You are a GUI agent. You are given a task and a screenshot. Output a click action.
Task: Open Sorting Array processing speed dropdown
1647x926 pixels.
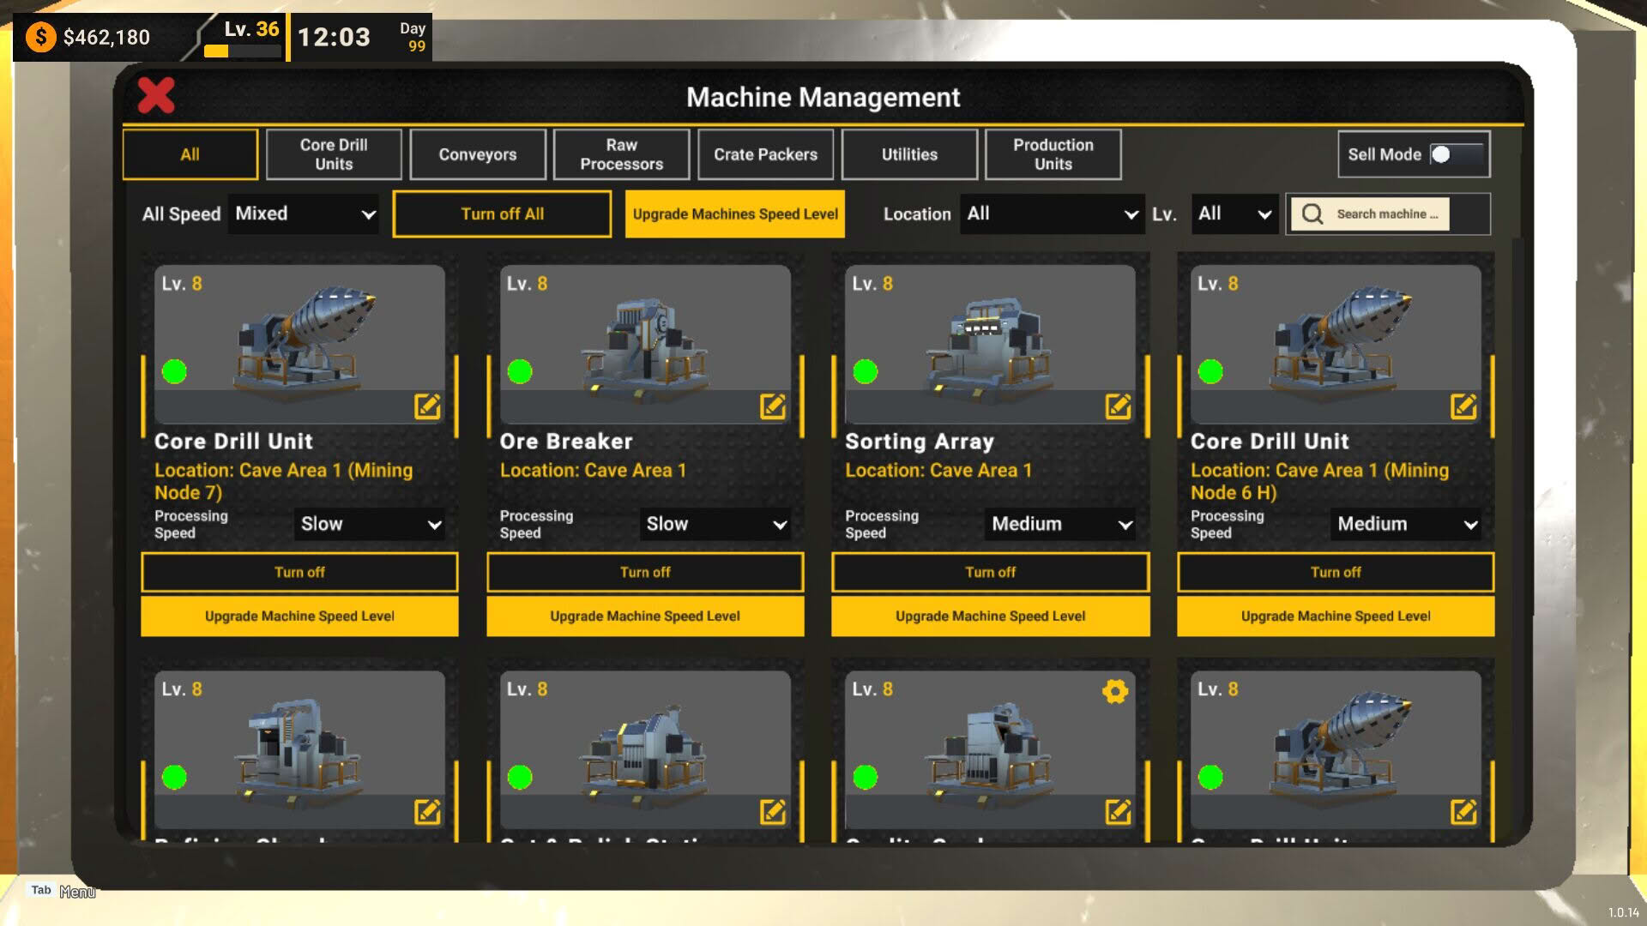coord(1061,524)
